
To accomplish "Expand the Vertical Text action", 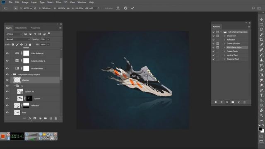I will coord(224,55).
